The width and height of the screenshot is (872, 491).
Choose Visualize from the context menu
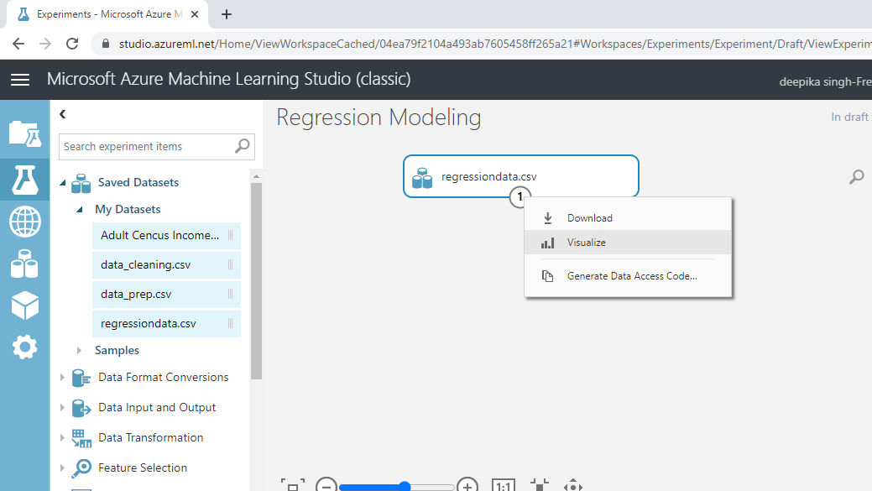pyautogui.click(x=628, y=243)
